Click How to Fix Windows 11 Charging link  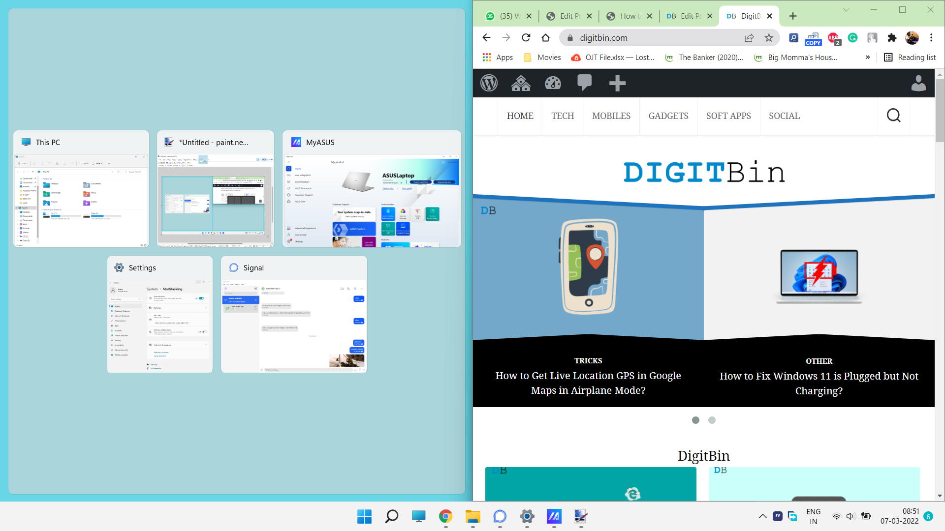[x=819, y=383]
